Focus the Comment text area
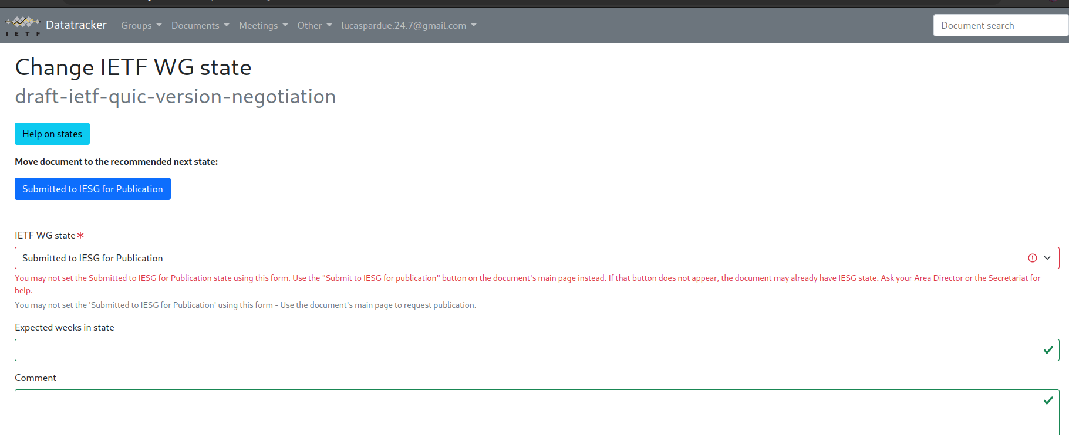 537,413
